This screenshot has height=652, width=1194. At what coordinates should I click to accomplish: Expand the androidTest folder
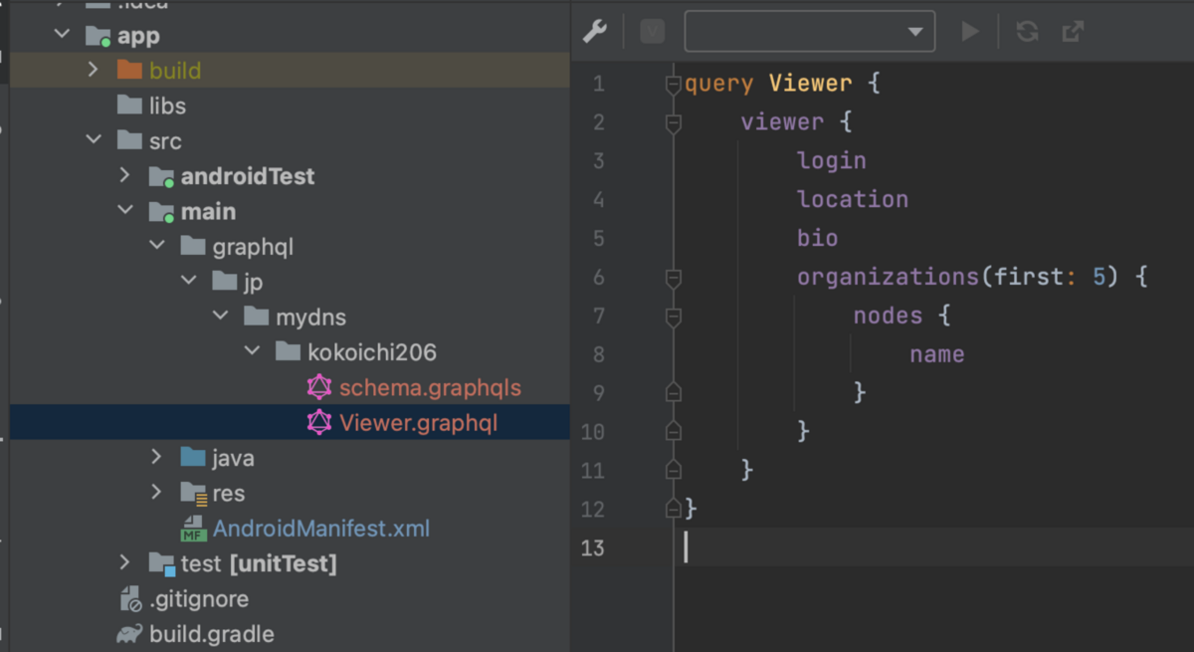click(124, 176)
